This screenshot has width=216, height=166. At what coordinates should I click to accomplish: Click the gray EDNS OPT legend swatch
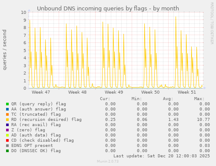coord(7,146)
